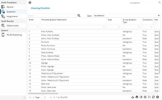
Task: Click the print icon in grid footer
Action: tap(137, 97)
